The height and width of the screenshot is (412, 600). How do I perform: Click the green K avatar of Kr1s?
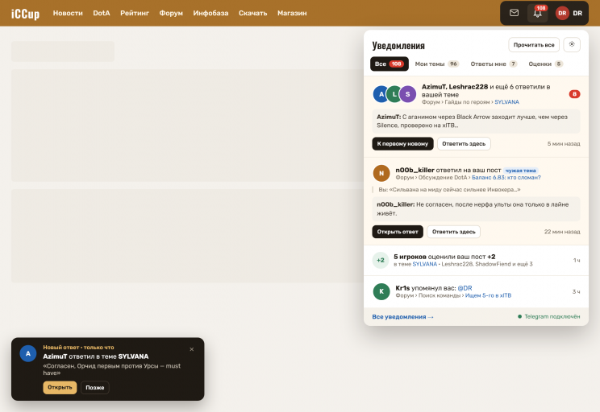pos(381,291)
